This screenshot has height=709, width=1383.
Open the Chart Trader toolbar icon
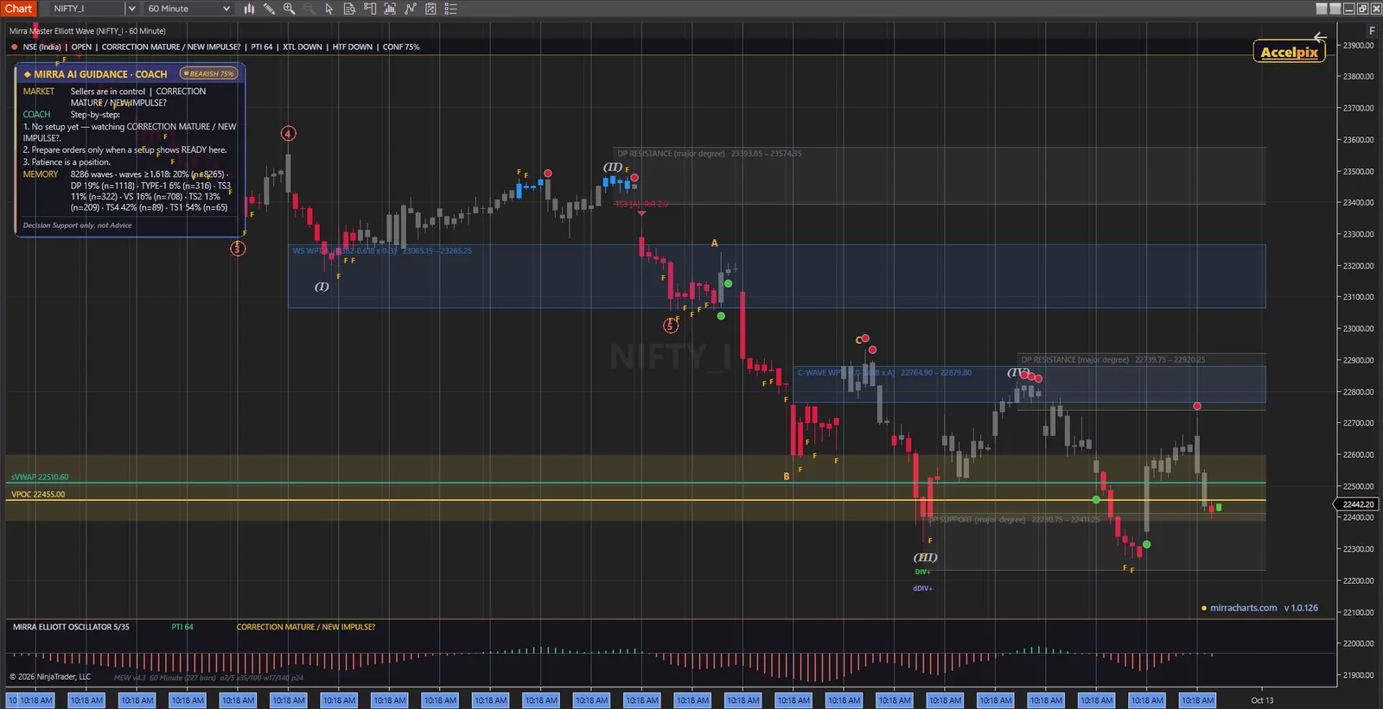pos(370,9)
